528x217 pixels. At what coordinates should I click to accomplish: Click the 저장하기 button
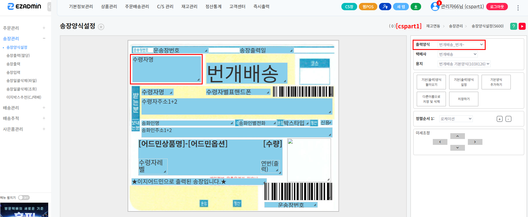(463, 99)
